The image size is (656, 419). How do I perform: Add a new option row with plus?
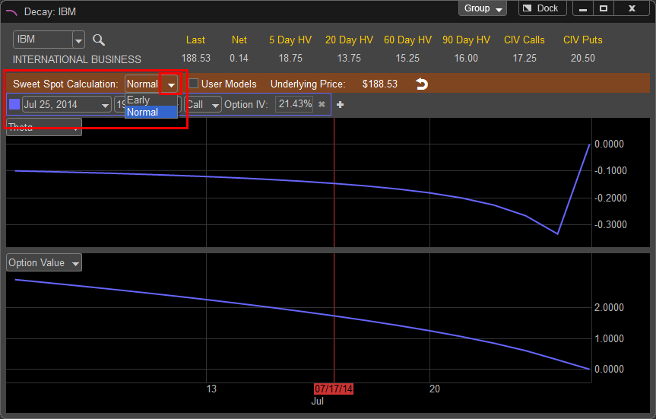340,105
